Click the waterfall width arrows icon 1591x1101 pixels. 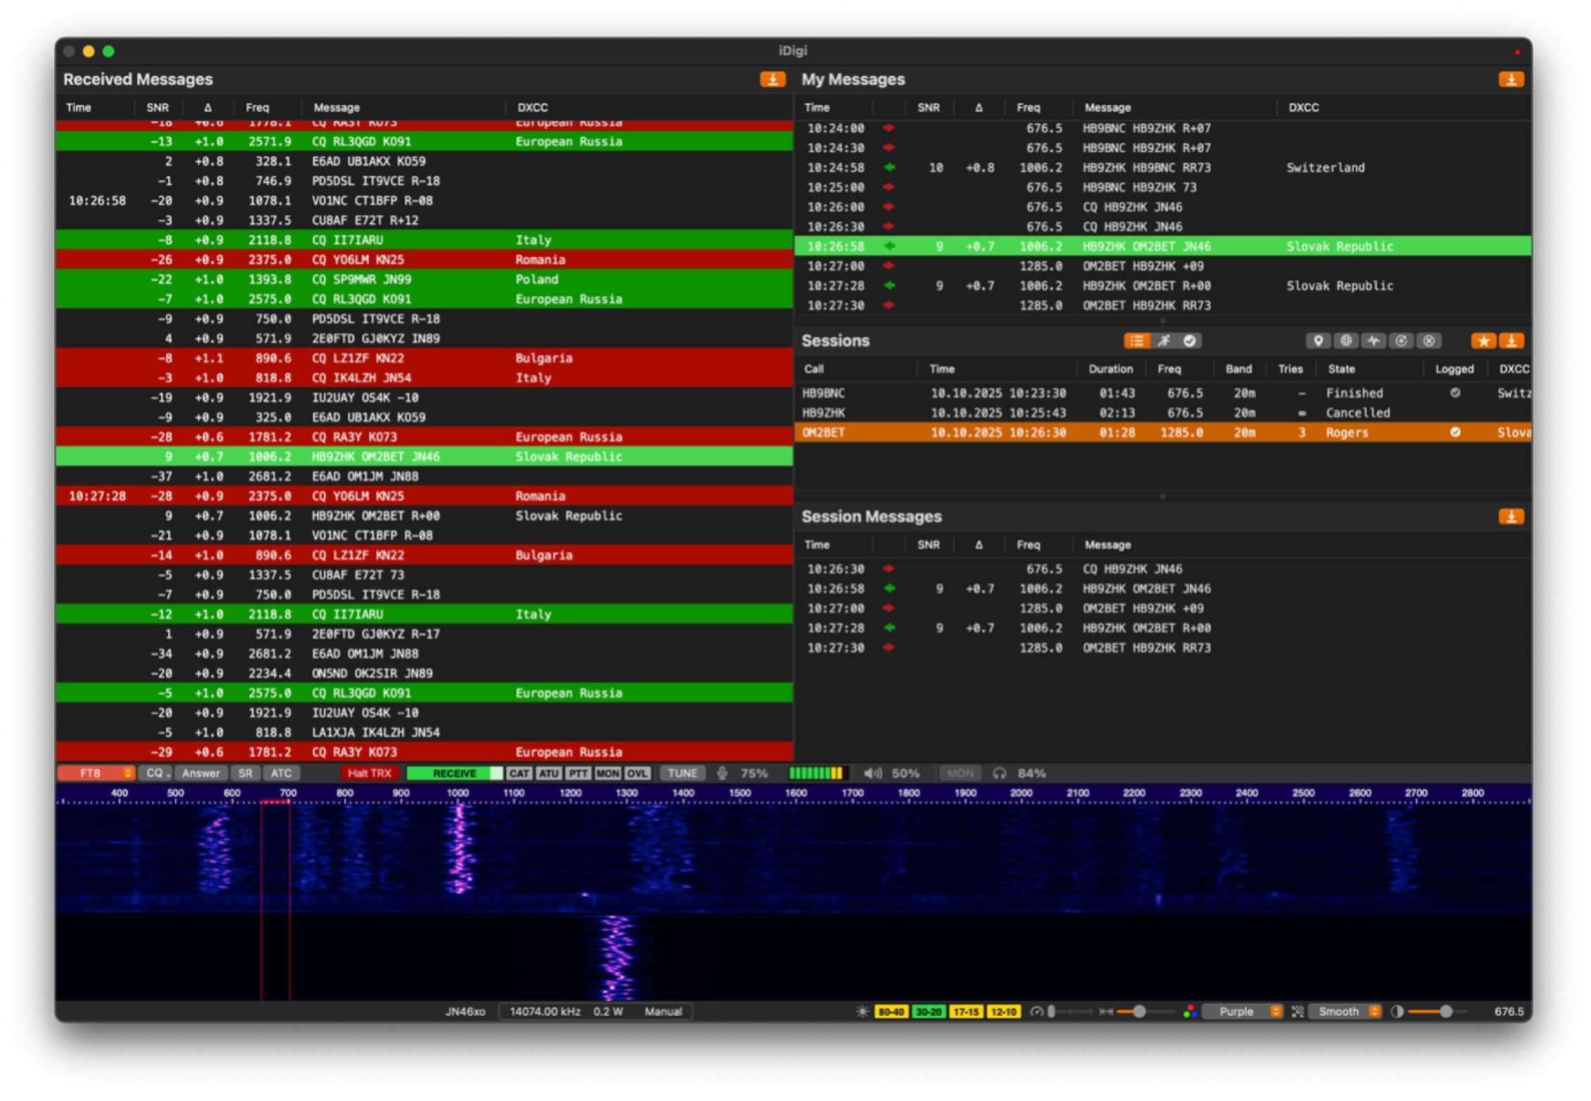(x=1107, y=1012)
